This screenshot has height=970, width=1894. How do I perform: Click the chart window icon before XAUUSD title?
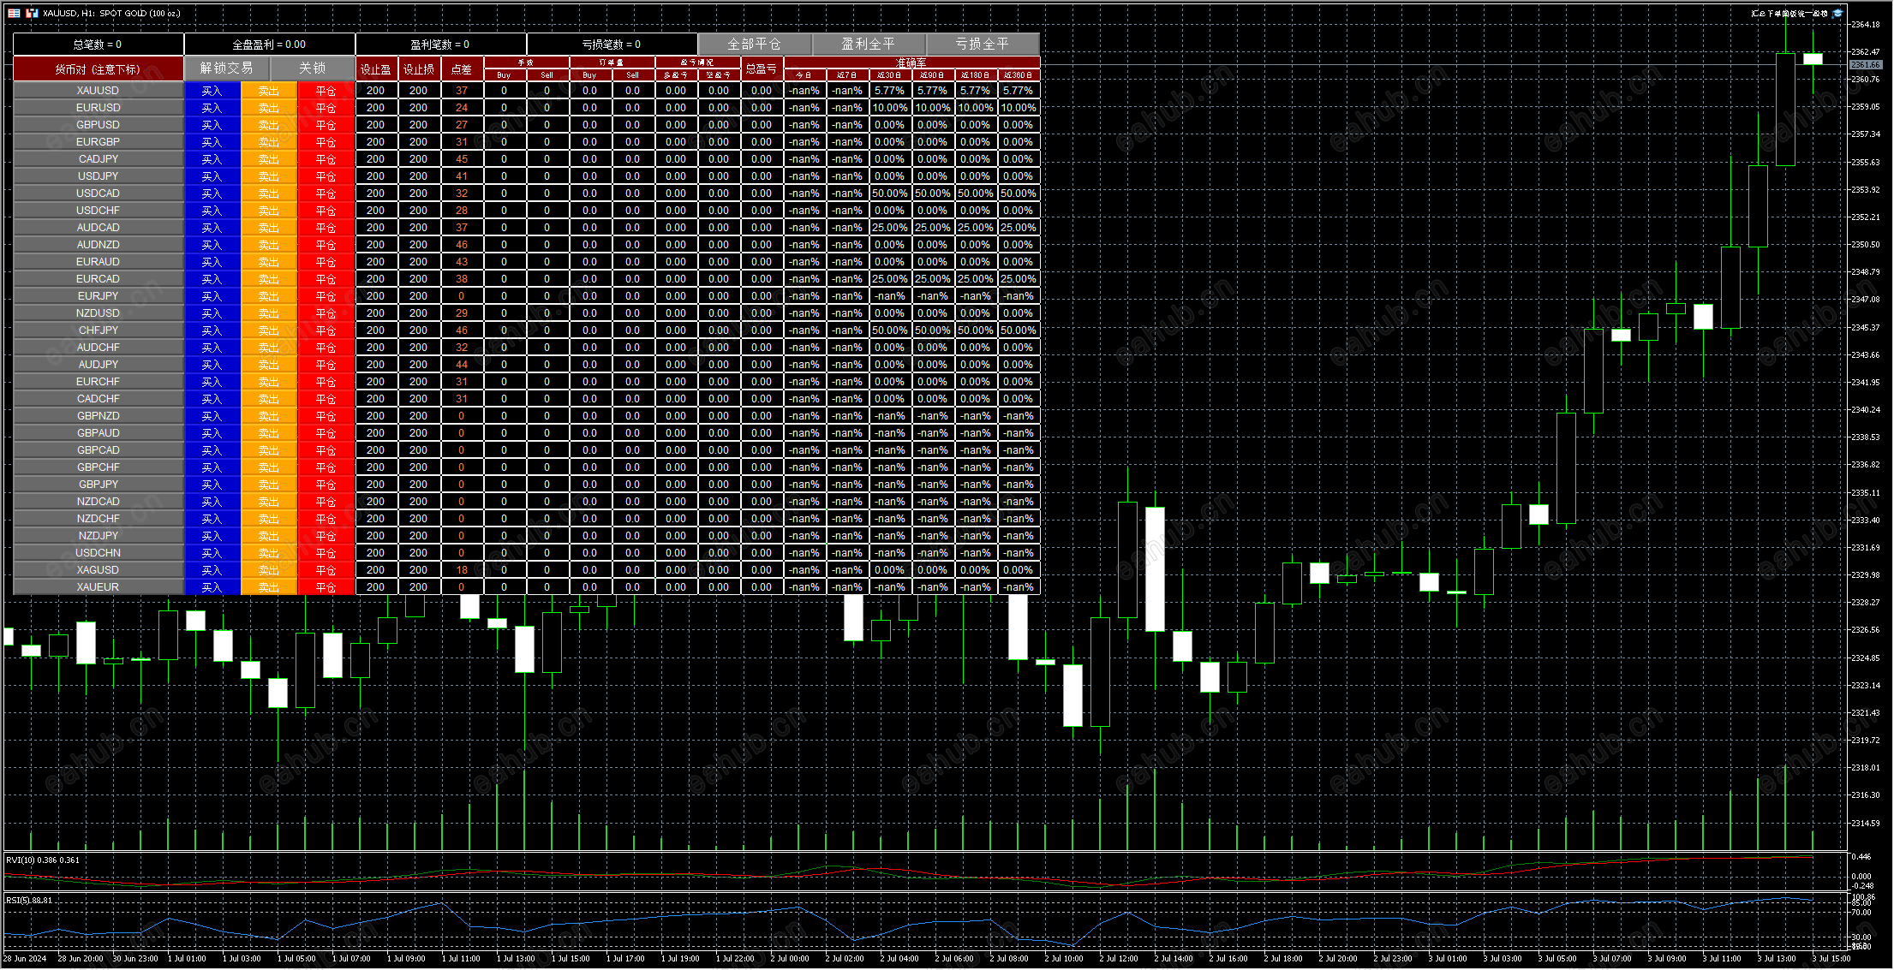(32, 13)
